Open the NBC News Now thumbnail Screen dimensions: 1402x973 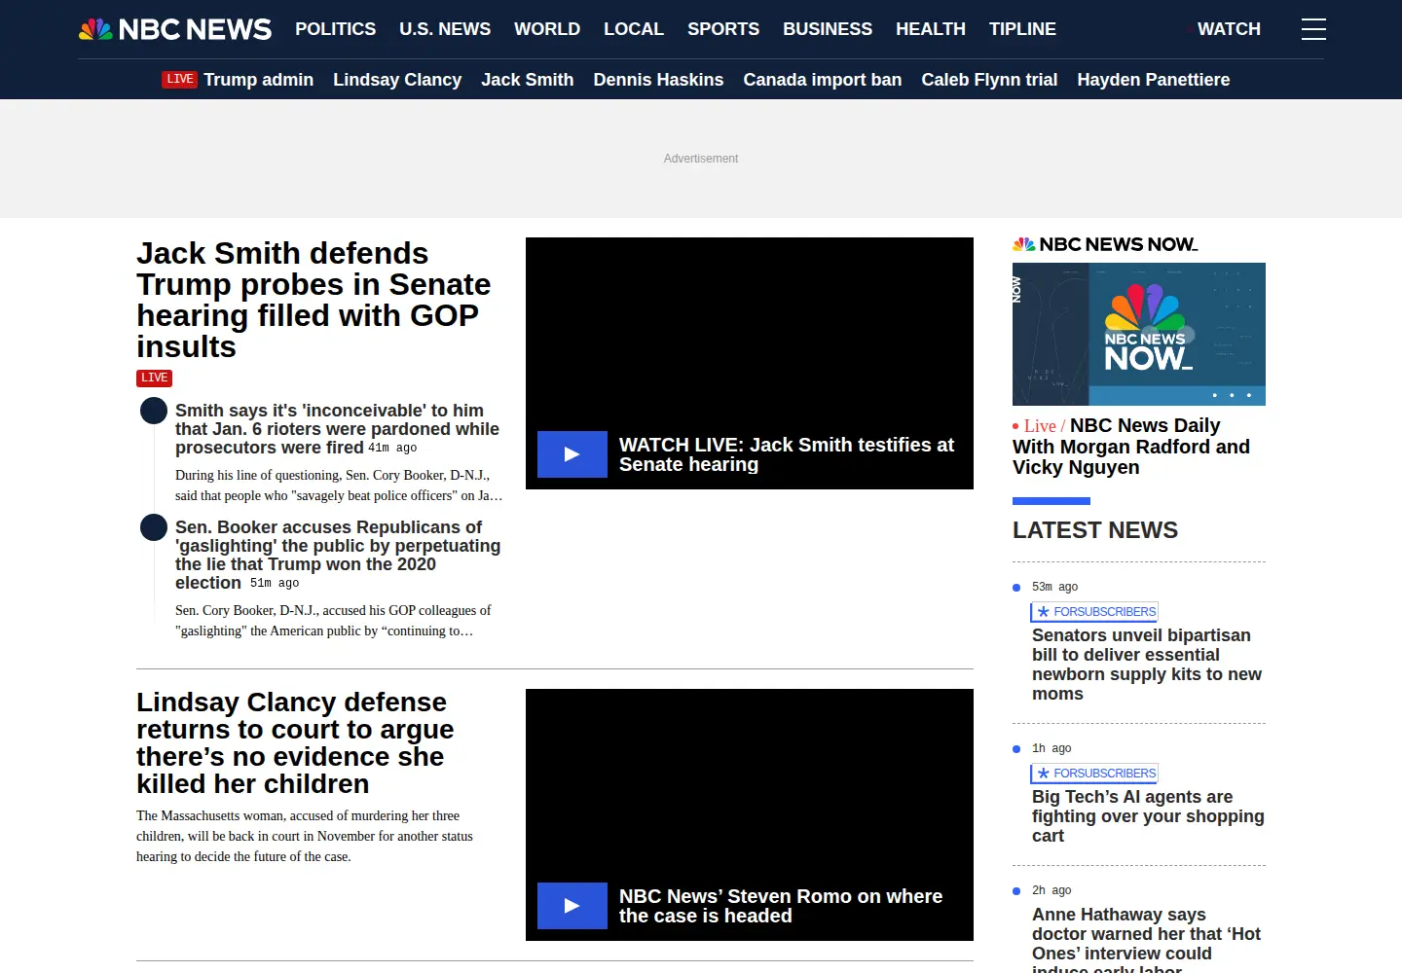point(1139,334)
